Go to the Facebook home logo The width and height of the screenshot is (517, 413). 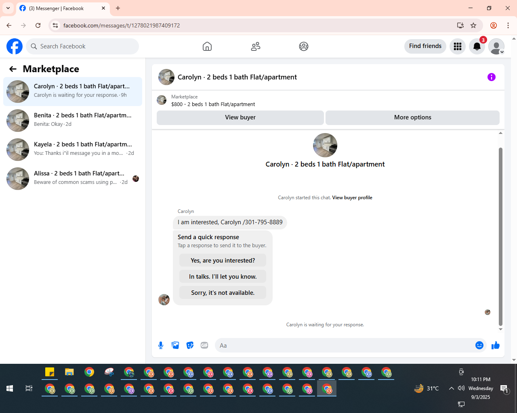15,46
